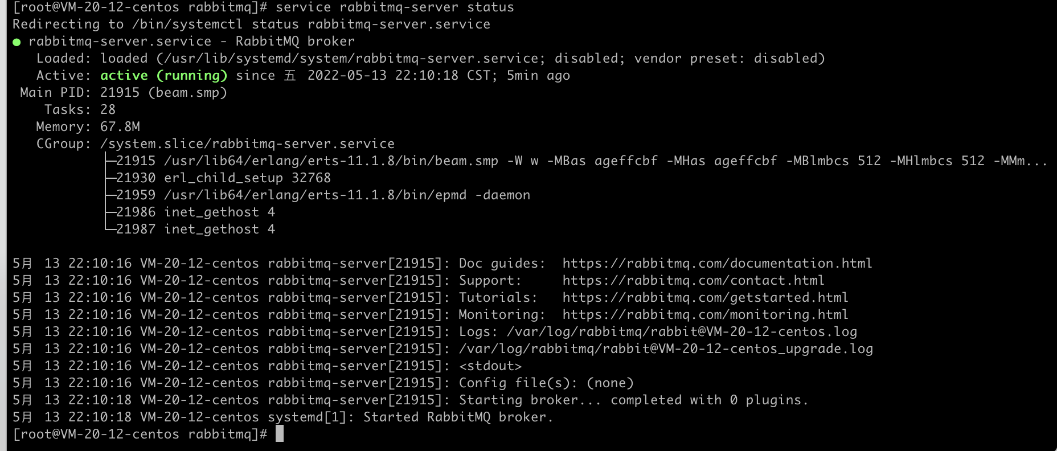
Task: Click the 21986 inet_gethost process entry
Action: (195, 212)
